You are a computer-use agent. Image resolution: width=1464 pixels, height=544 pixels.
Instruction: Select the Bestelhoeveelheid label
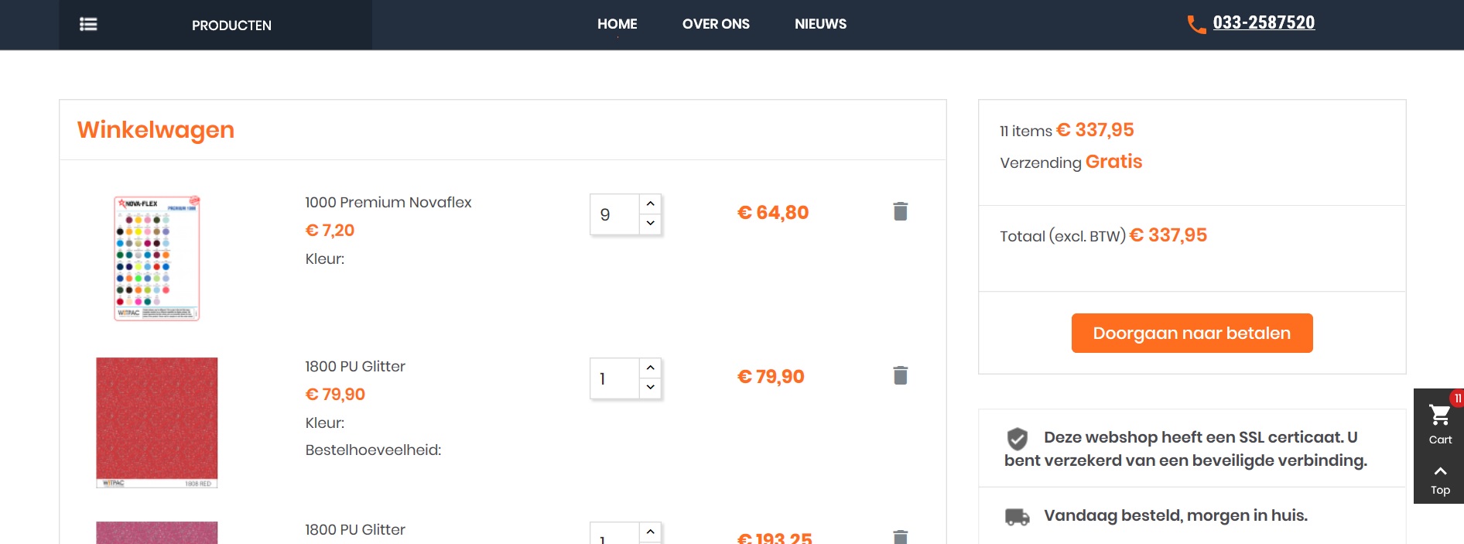(x=373, y=450)
